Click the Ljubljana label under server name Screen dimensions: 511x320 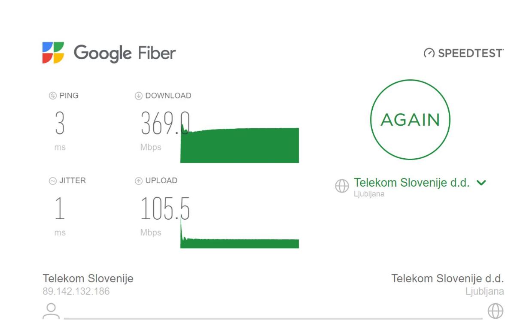pos(369,194)
